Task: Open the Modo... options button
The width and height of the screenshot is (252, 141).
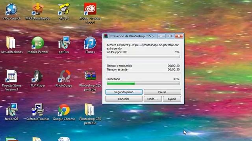Action: (x=152, y=99)
